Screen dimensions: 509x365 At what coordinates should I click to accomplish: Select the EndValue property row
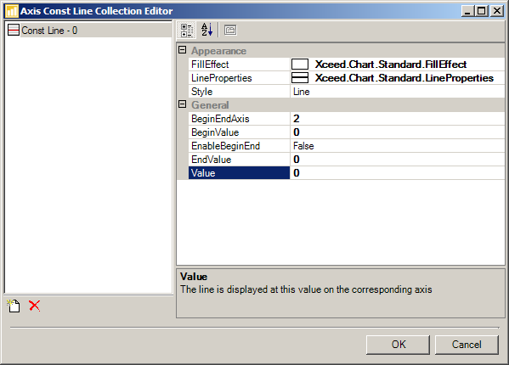347,160
